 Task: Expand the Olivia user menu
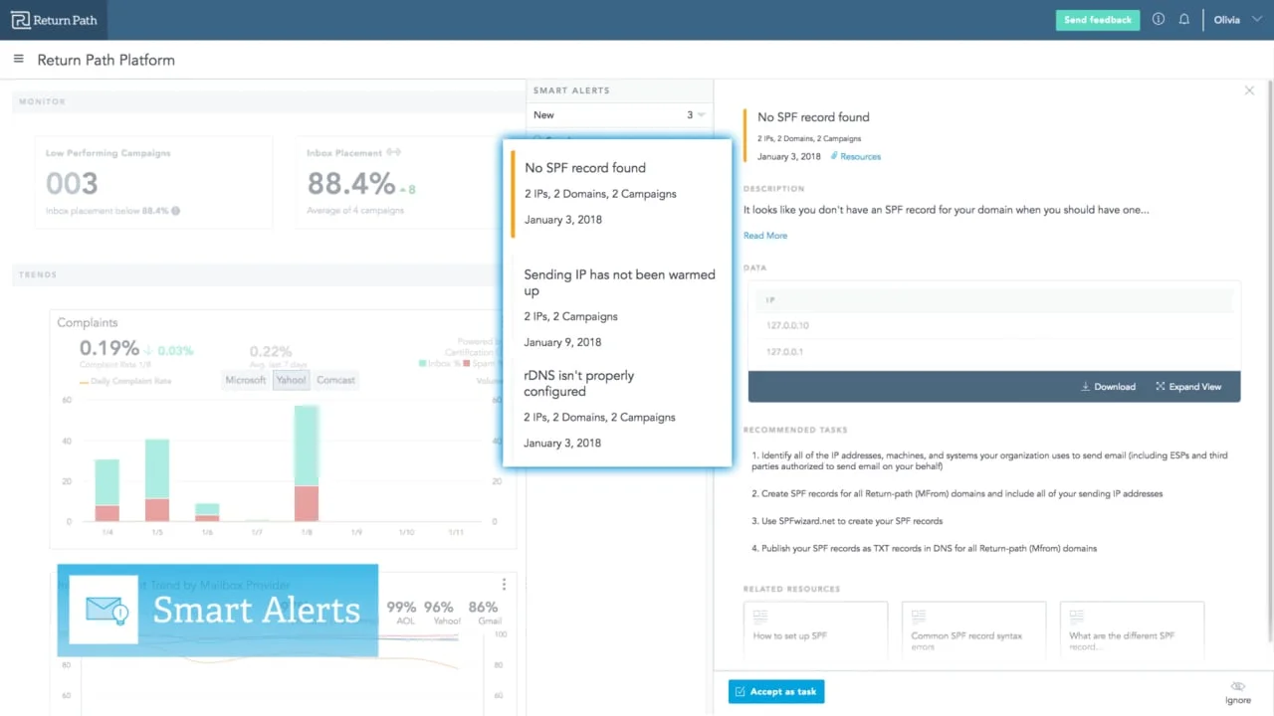click(x=1238, y=19)
